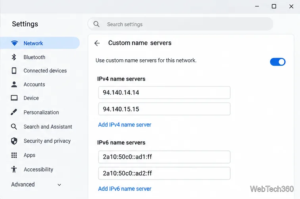Click the IPv4 name servers heading
The width and height of the screenshot is (300, 199).
point(121,79)
